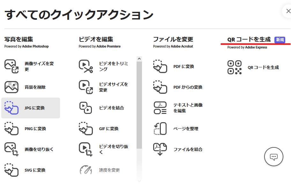
Task: Open the PDF からの変換 action
Action: point(160,87)
